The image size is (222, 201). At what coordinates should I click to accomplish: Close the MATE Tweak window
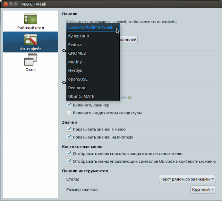6,4
